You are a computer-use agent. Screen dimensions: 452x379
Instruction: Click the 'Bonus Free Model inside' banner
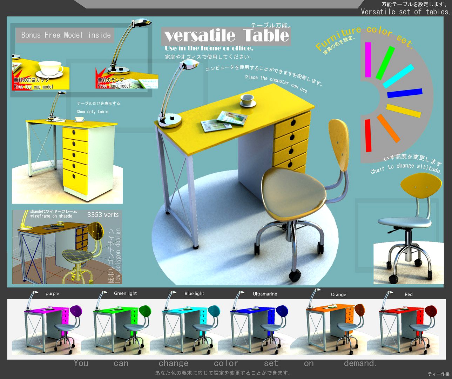(65, 35)
